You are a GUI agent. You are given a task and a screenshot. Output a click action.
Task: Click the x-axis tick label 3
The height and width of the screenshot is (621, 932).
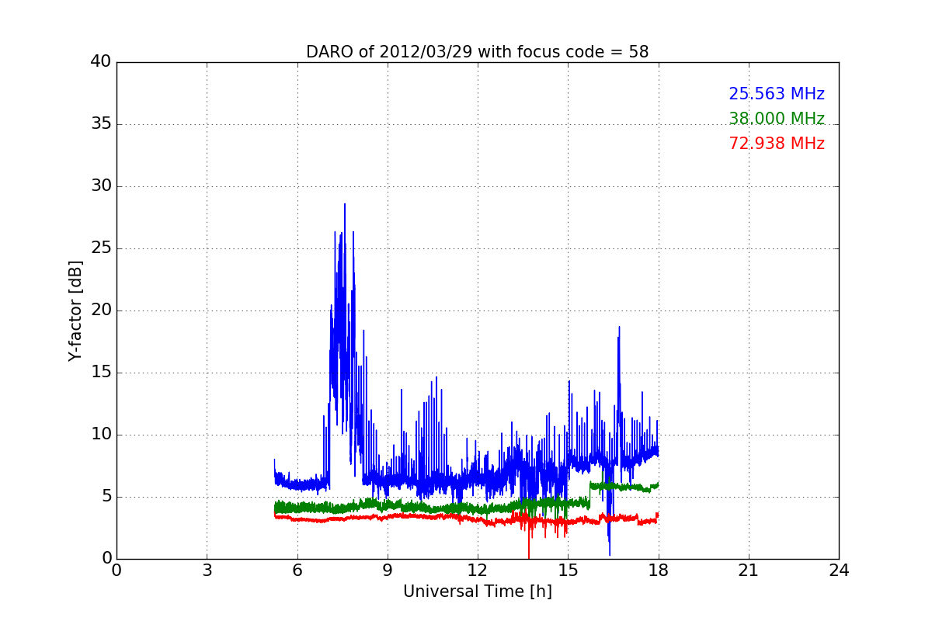(x=207, y=571)
